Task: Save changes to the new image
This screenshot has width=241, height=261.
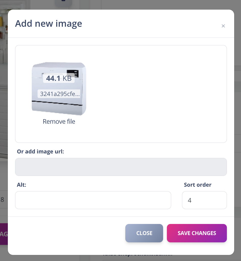Action: [x=197, y=233]
